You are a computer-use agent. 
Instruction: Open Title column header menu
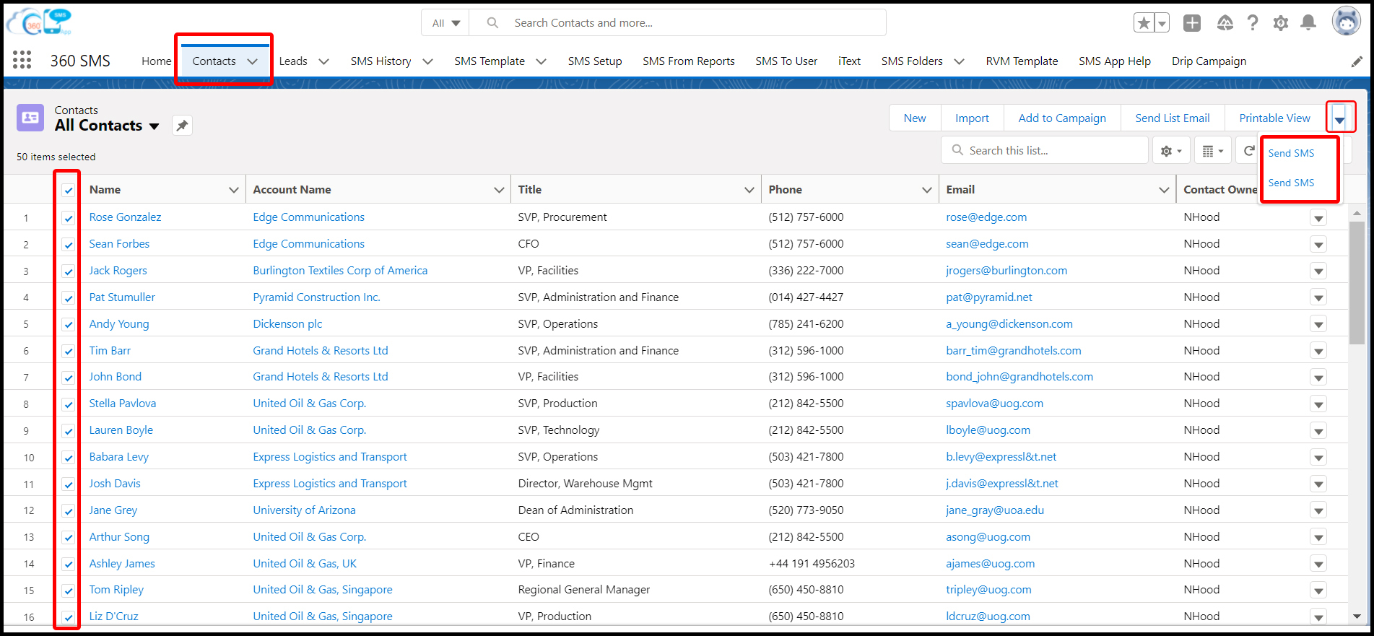[749, 190]
